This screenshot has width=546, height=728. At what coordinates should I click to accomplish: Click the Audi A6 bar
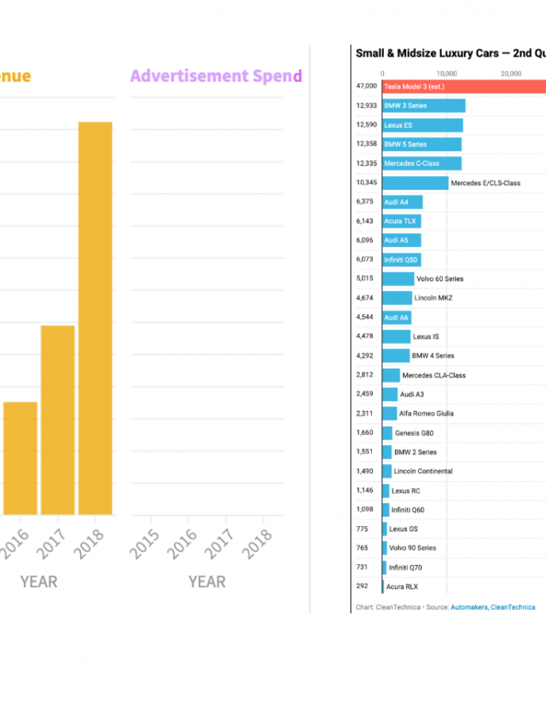[x=397, y=318]
